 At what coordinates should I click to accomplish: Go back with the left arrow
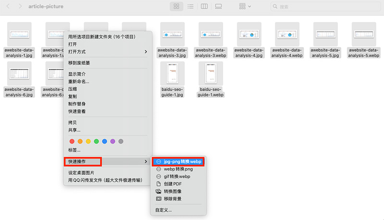click(8, 6)
